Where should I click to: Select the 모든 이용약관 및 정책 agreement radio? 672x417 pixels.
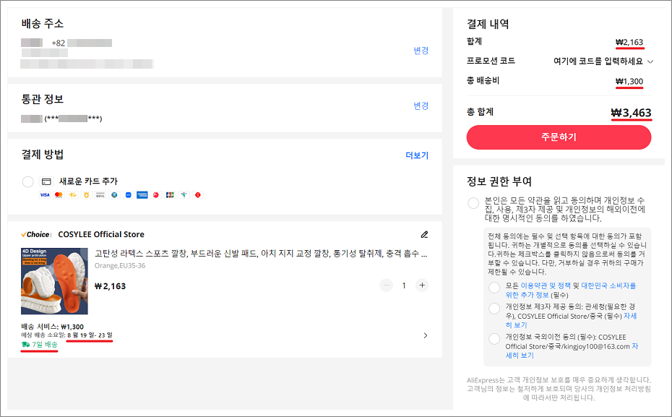[x=495, y=288]
